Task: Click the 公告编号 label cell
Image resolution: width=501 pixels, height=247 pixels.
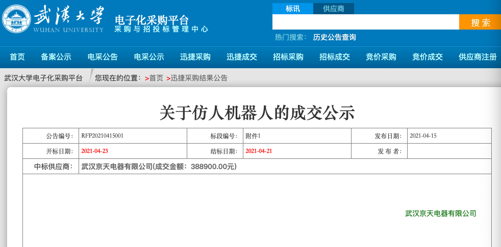Action: (x=51, y=135)
